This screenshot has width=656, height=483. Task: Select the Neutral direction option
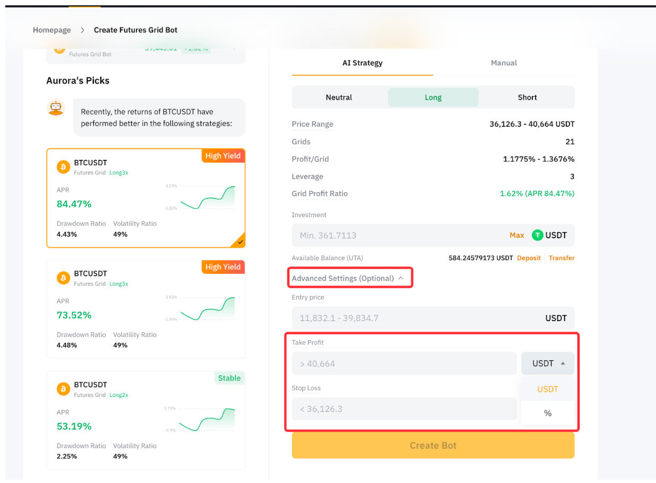pyautogui.click(x=339, y=98)
